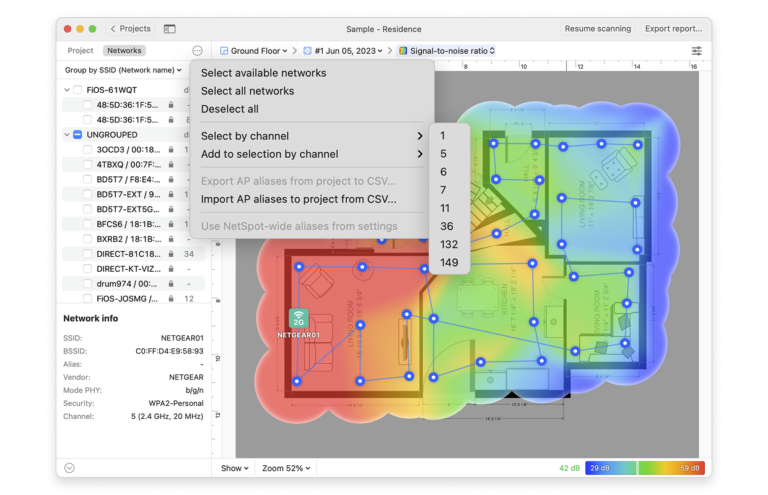This screenshot has height=495, width=768.
Task: Check the DIRECT-81C18 network checkbox
Action: tap(87, 254)
